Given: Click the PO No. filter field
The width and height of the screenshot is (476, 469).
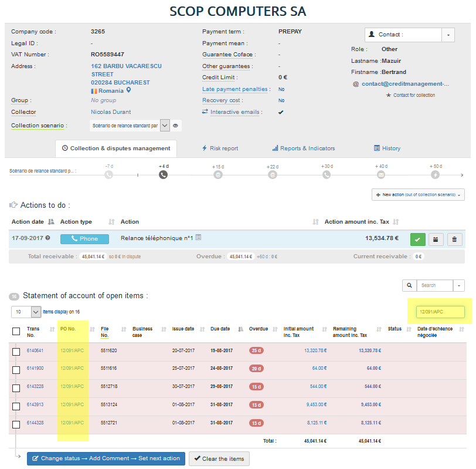Looking at the screenshot, I should 440,312.
